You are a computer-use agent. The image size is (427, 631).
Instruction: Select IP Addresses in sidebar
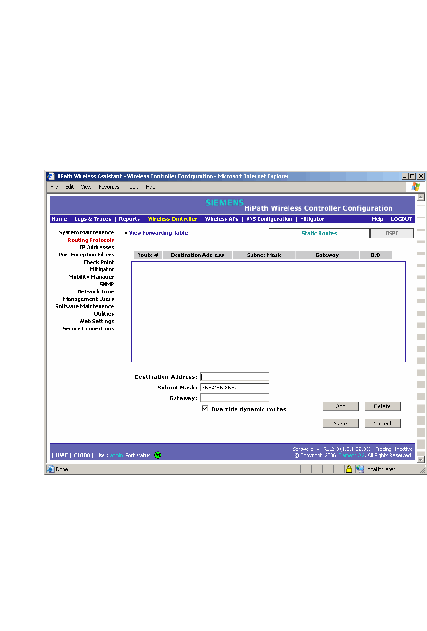(x=97, y=247)
